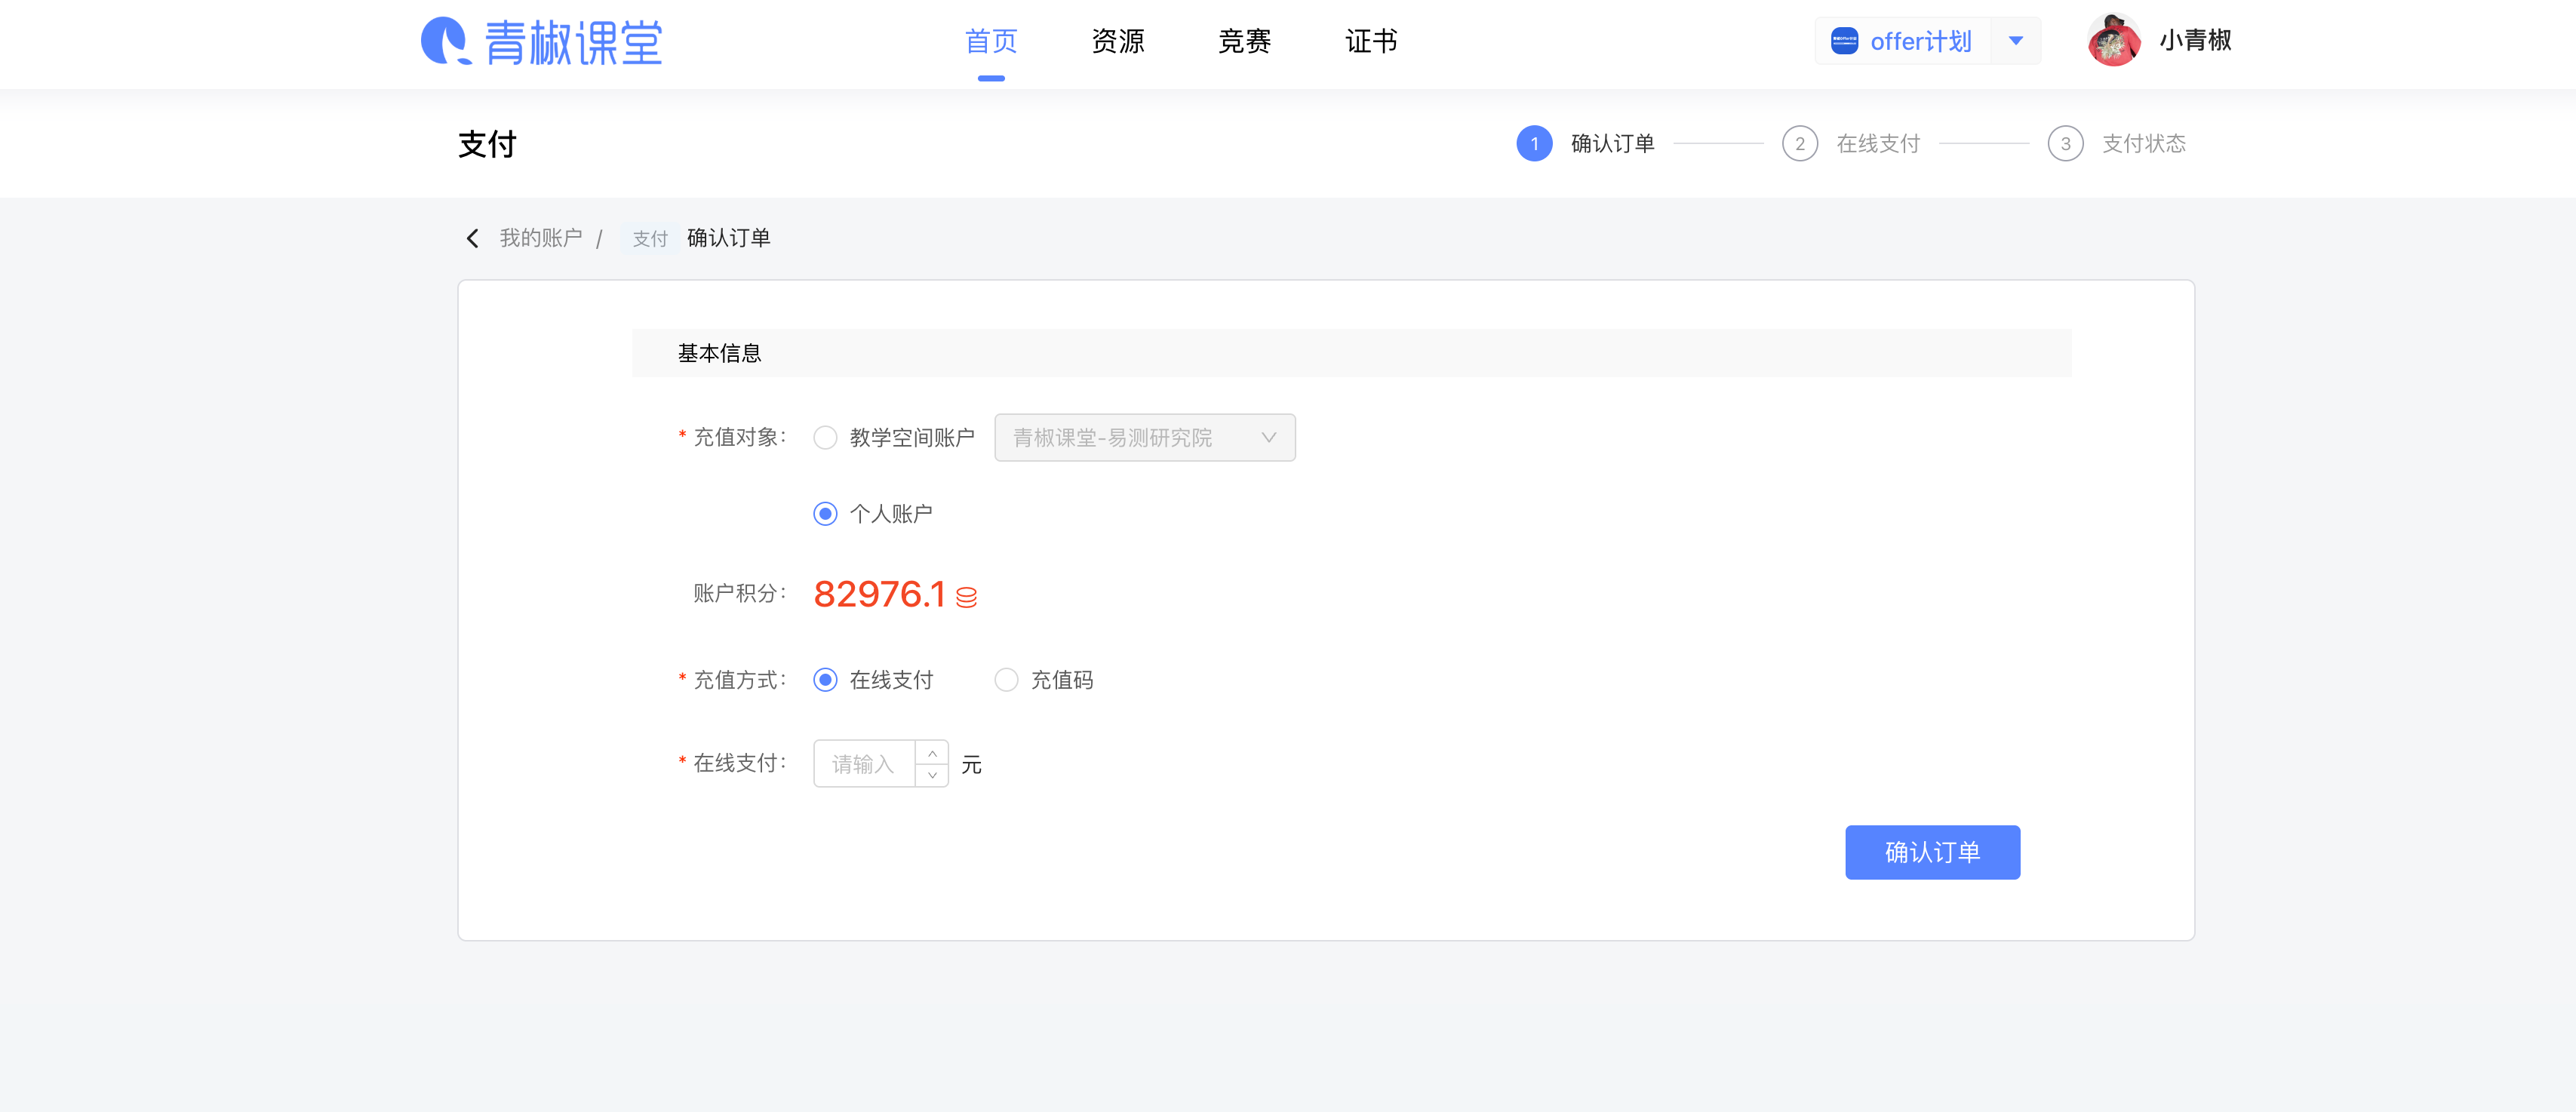Click the 小青椒 user avatar
2576x1112 pixels.
[x=2113, y=41]
